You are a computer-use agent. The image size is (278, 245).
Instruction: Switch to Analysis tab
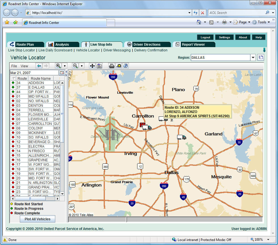click(x=63, y=44)
